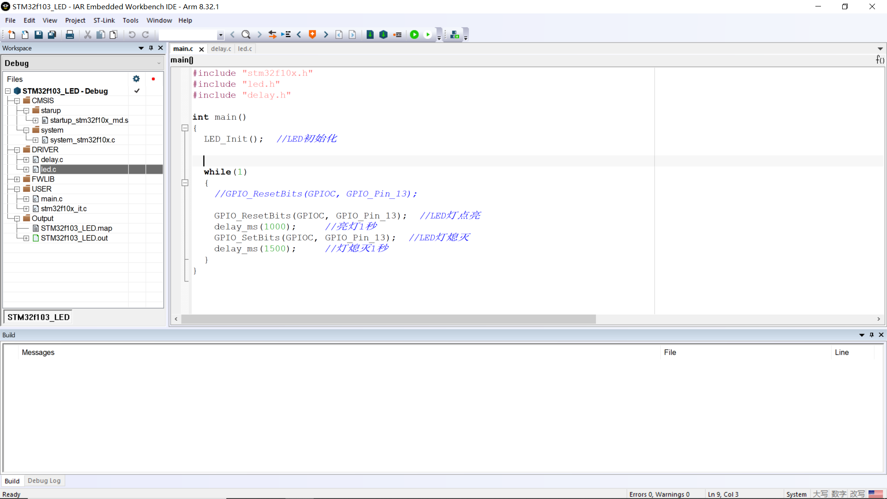Click the Download and Debug green play icon
This screenshot has width=887, height=499.
[x=414, y=35]
